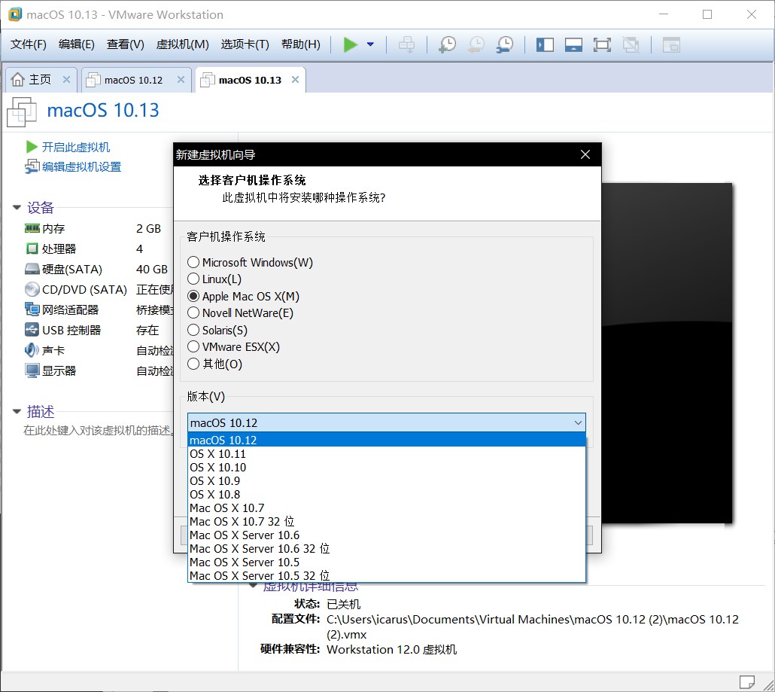Select Microsoft Windows(W) radio button

[193, 262]
